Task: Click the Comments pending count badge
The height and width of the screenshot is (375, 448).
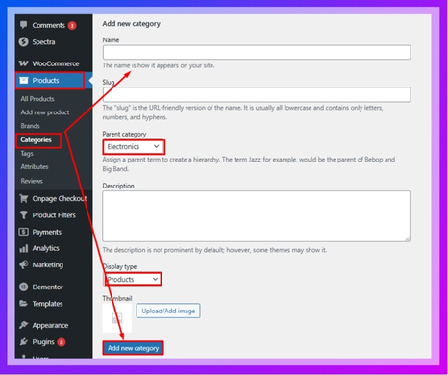Action: (72, 25)
